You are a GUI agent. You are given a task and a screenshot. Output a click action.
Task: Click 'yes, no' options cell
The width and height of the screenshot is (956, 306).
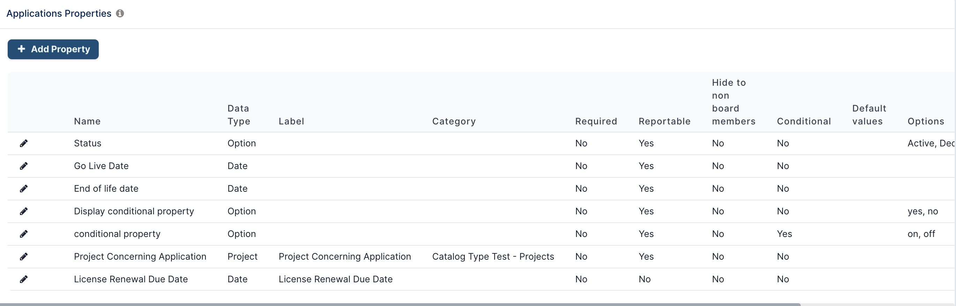pyautogui.click(x=923, y=212)
